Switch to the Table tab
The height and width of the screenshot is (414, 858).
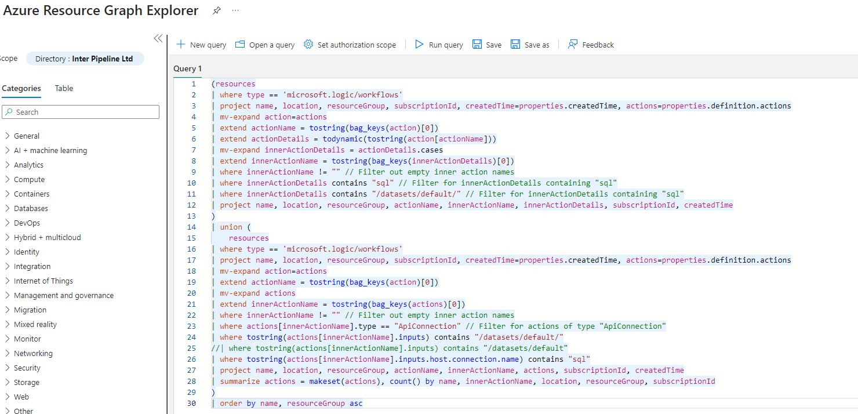pyautogui.click(x=64, y=88)
